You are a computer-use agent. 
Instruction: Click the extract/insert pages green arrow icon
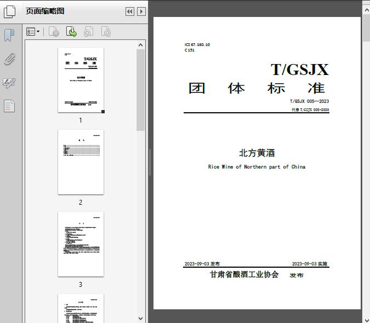(71, 32)
